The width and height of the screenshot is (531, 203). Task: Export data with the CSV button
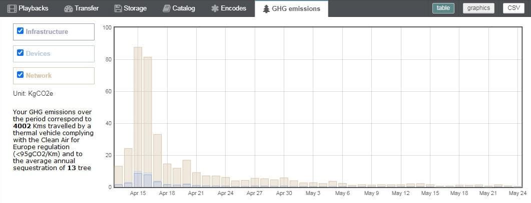coord(513,8)
